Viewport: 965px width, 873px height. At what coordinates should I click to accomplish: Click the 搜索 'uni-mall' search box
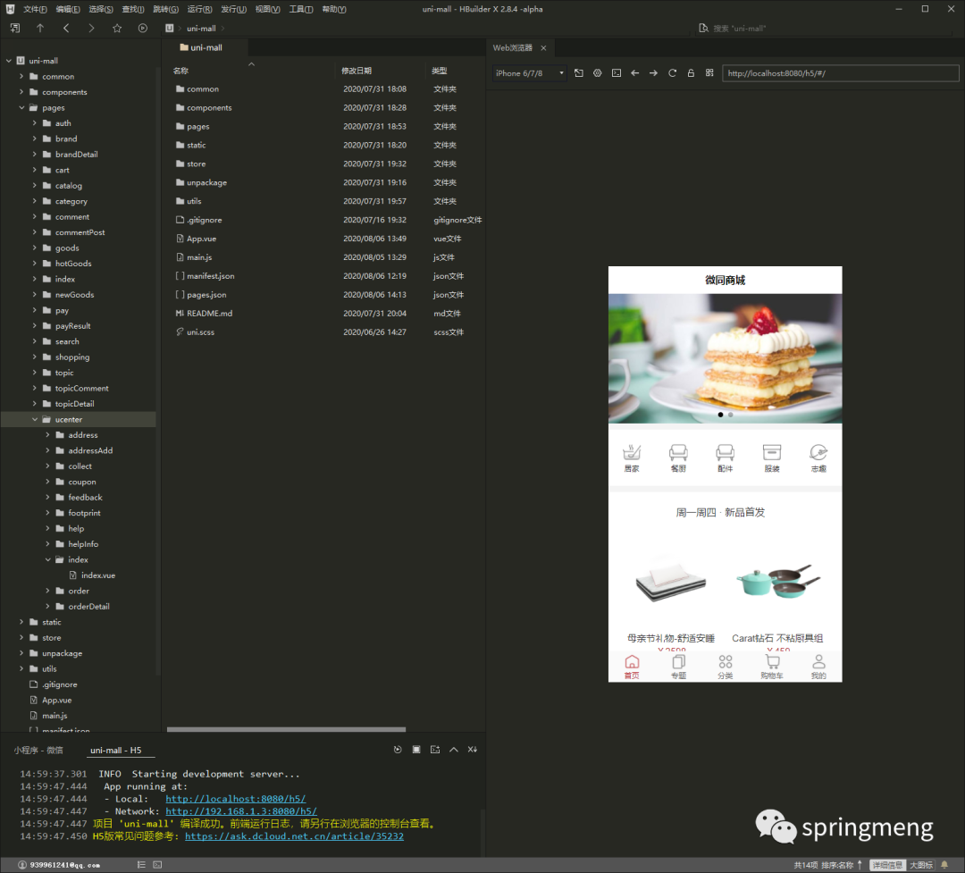(825, 29)
